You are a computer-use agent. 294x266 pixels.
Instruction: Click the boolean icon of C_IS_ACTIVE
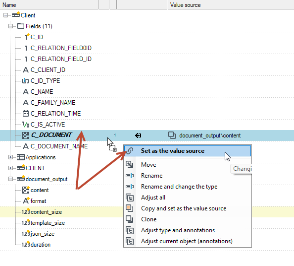[26, 125]
